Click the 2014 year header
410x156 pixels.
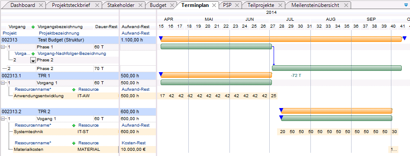(271, 12)
